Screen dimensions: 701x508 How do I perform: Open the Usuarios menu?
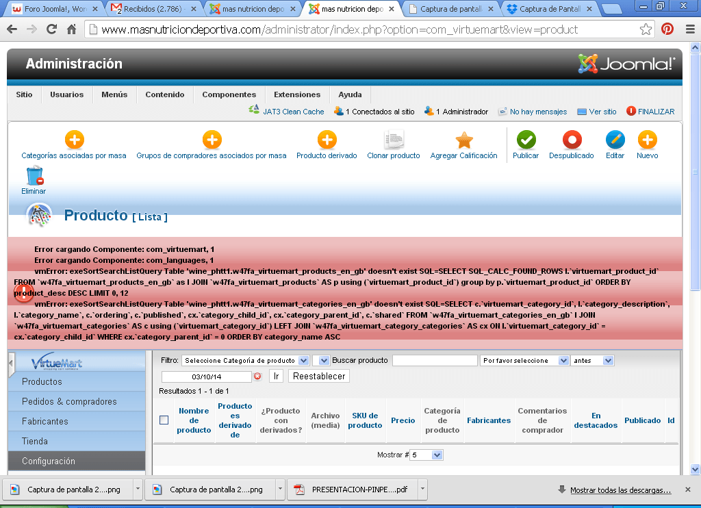(x=67, y=94)
